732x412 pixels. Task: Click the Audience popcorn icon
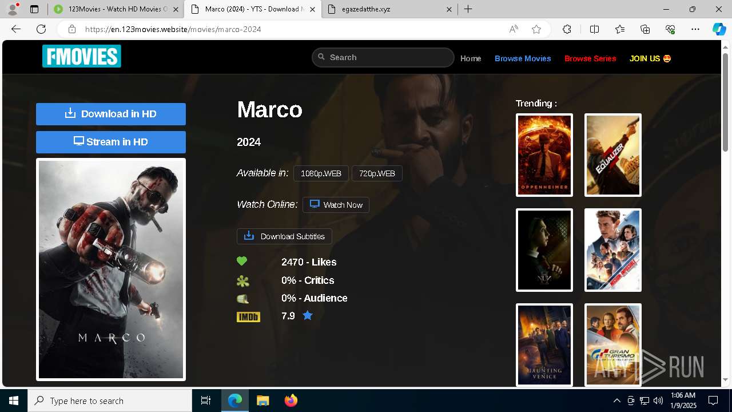(243, 299)
